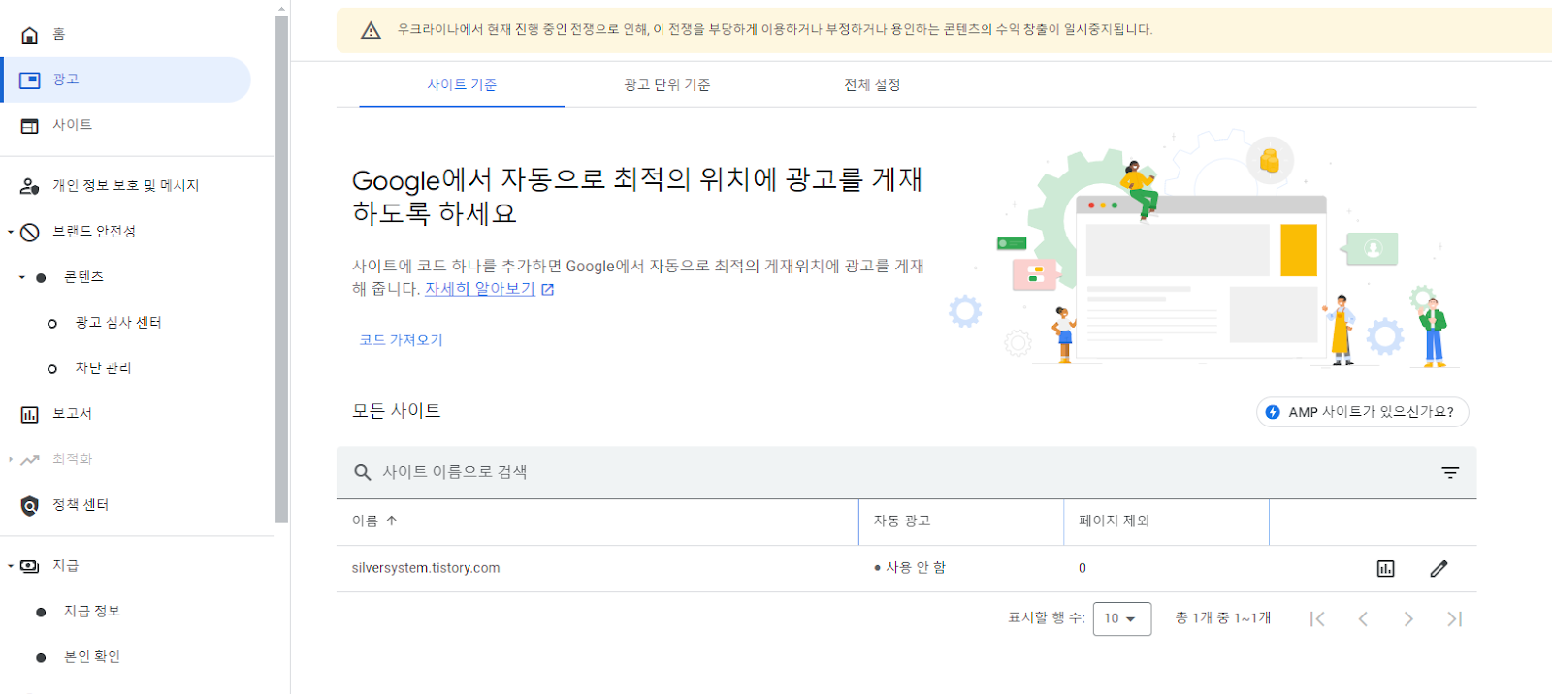The width and height of the screenshot is (1552, 694).
Task: Click the sidebar vertical scrollbar
Action: [x=282, y=268]
